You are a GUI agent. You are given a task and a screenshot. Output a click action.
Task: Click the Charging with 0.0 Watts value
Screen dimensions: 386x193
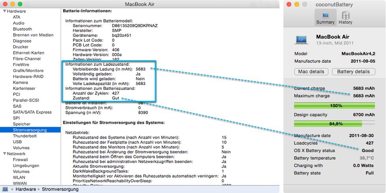point(364,165)
